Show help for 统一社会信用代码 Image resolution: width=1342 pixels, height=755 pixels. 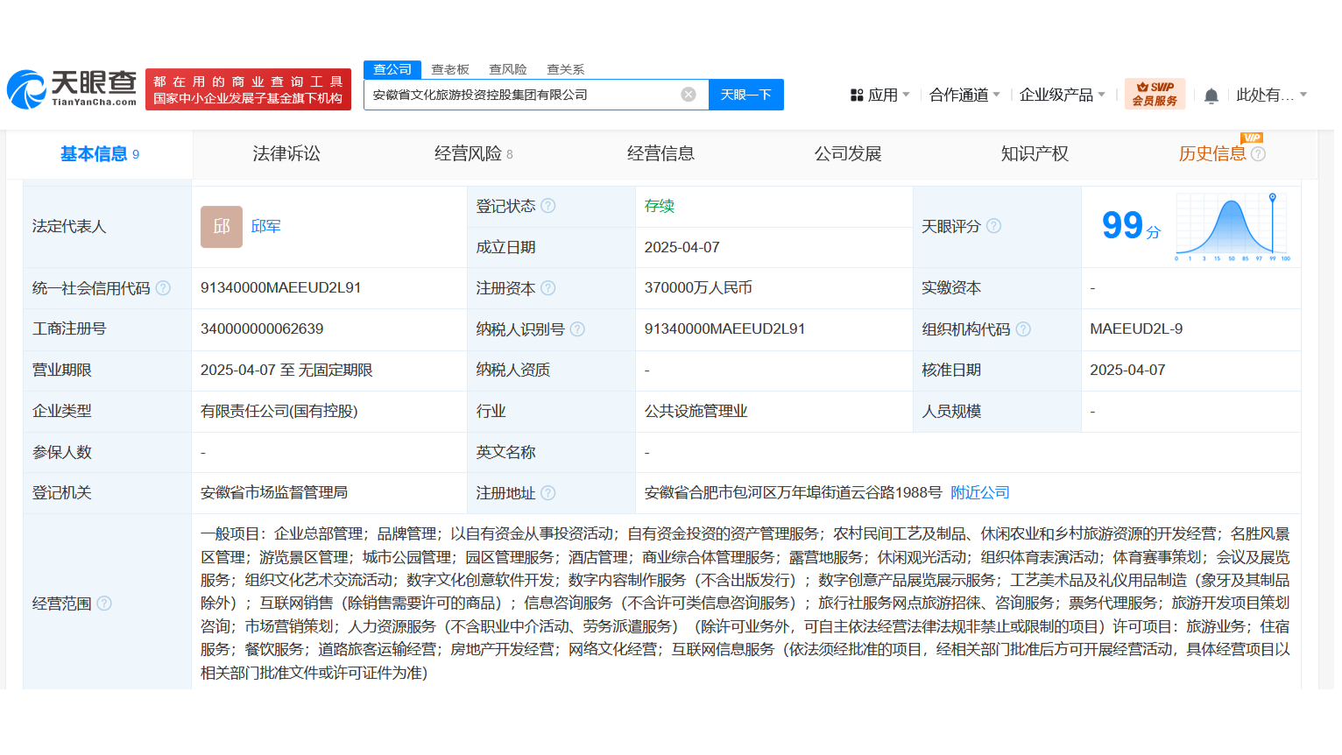pyautogui.click(x=163, y=288)
